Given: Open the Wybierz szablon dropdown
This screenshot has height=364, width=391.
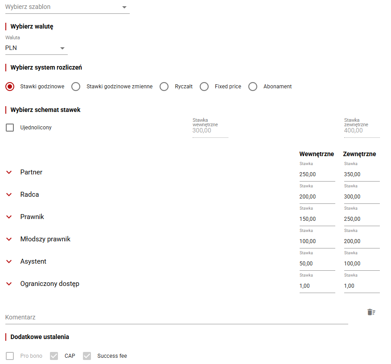Looking at the screenshot, I should 67,7.
